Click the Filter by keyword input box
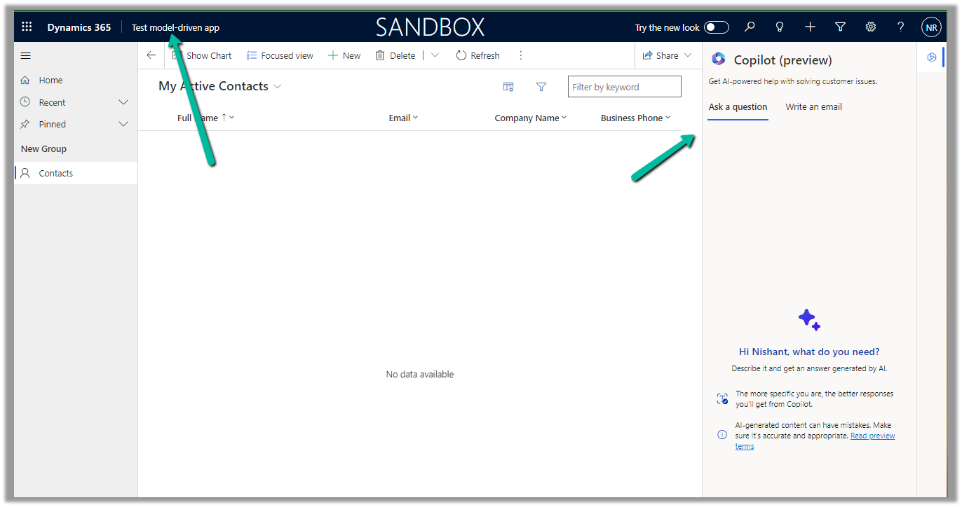The image size is (962, 507). point(624,87)
